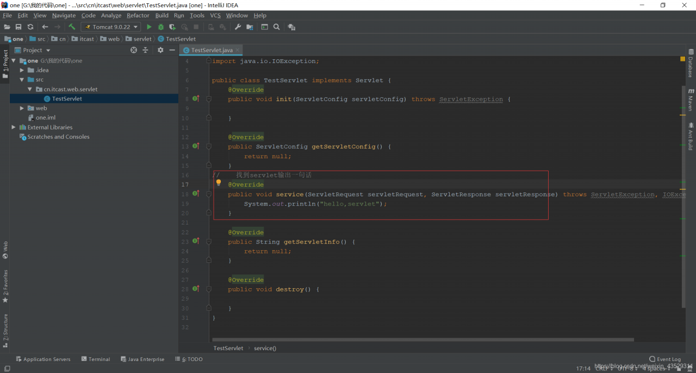Click the yellow intention light bulb

click(219, 183)
